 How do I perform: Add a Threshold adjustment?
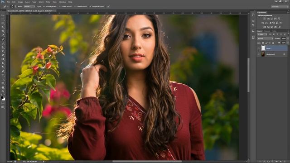click(272, 27)
